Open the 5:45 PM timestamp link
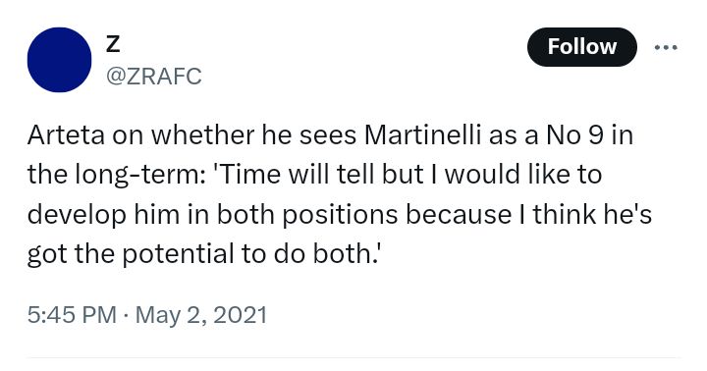 (x=72, y=315)
